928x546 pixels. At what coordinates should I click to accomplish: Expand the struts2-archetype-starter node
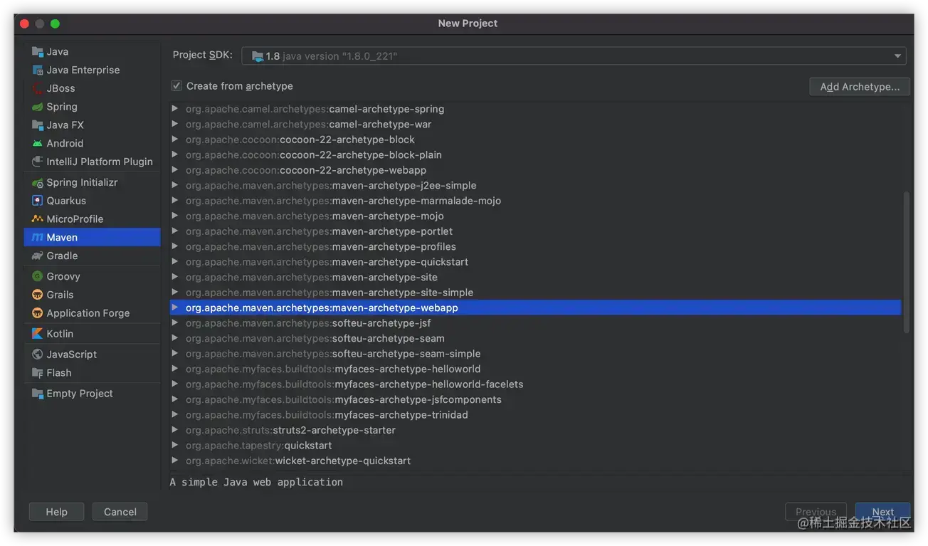pyautogui.click(x=175, y=430)
